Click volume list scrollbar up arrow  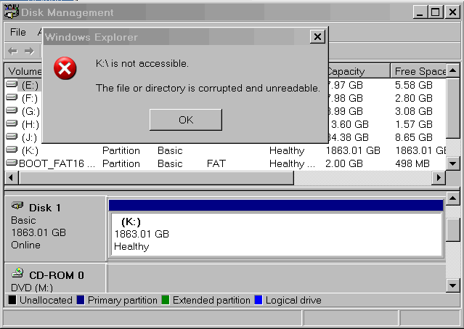click(453, 70)
